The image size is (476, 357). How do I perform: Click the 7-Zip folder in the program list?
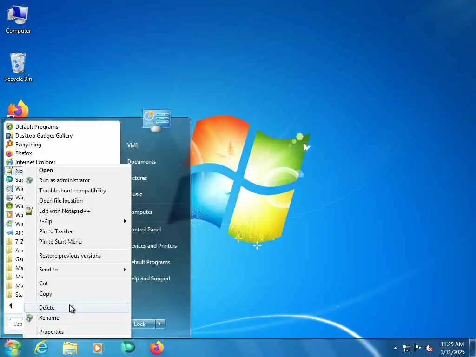pos(14,241)
